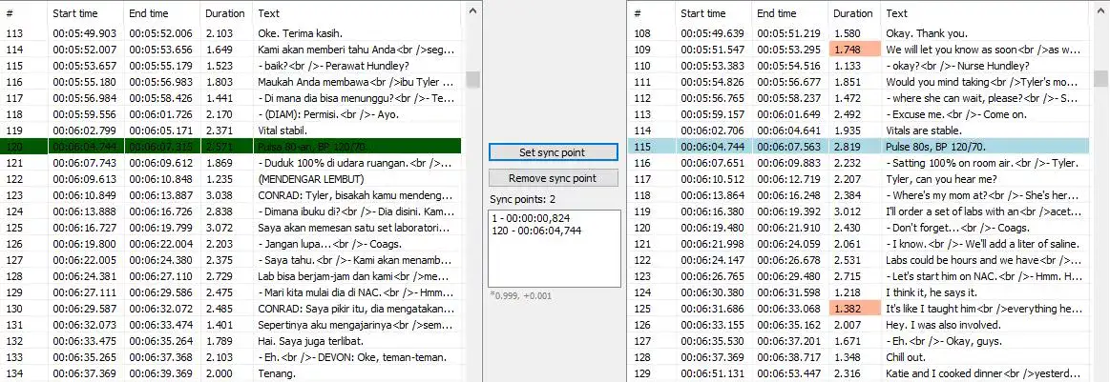This screenshot has height=382, width=1110.
Task: Select highlighted left row 120 'Pulsa 80-an'
Action: click(x=232, y=146)
